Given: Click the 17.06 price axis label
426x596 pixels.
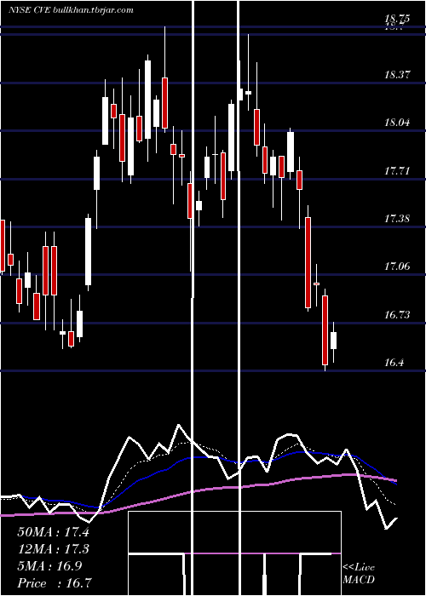Looking at the screenshot, I should [397, 266].
